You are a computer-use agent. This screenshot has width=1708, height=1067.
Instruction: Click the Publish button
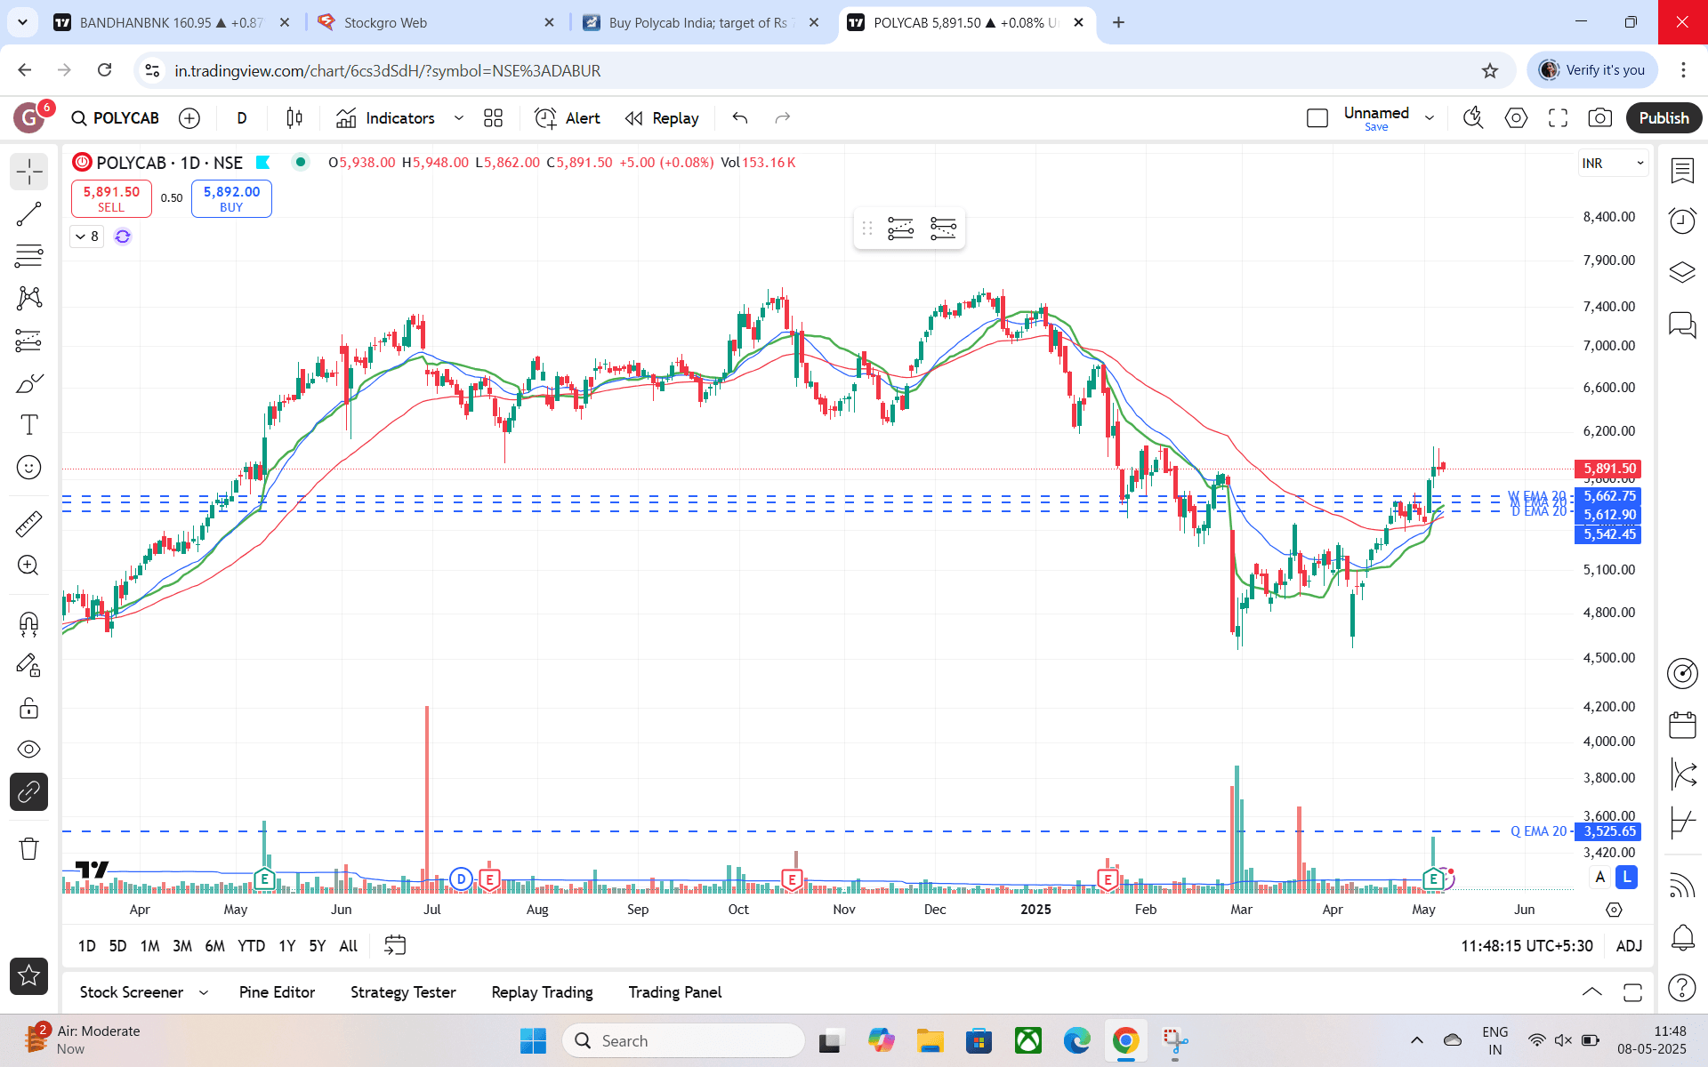point(1664,118)
